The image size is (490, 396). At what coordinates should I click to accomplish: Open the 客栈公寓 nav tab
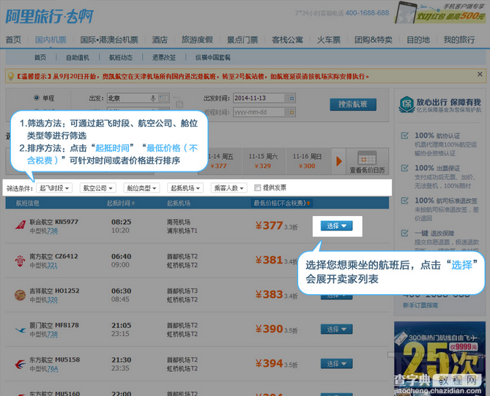pyautogui.click(x=288, y=40)
